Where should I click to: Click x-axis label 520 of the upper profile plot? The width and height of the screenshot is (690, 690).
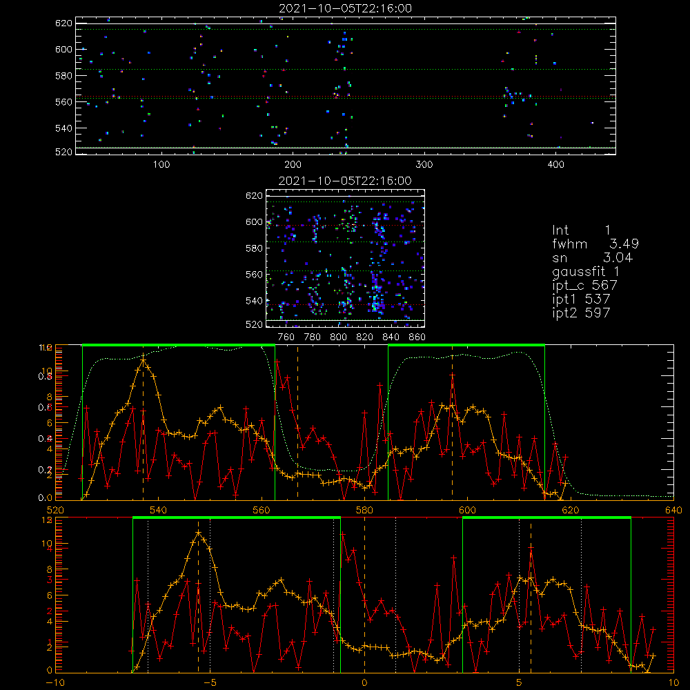pyautogui.click(x=55, y=511)
